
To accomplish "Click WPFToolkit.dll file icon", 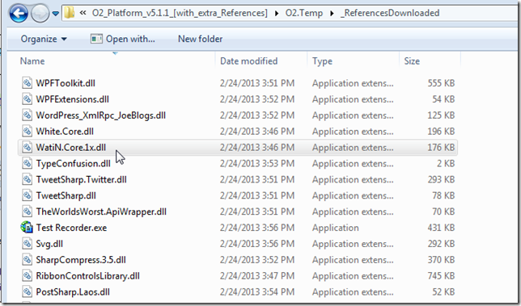I will tap(27, 83).
